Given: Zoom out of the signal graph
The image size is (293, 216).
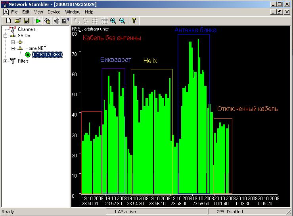Looking at the screenshot, I should tap(122, 21).
